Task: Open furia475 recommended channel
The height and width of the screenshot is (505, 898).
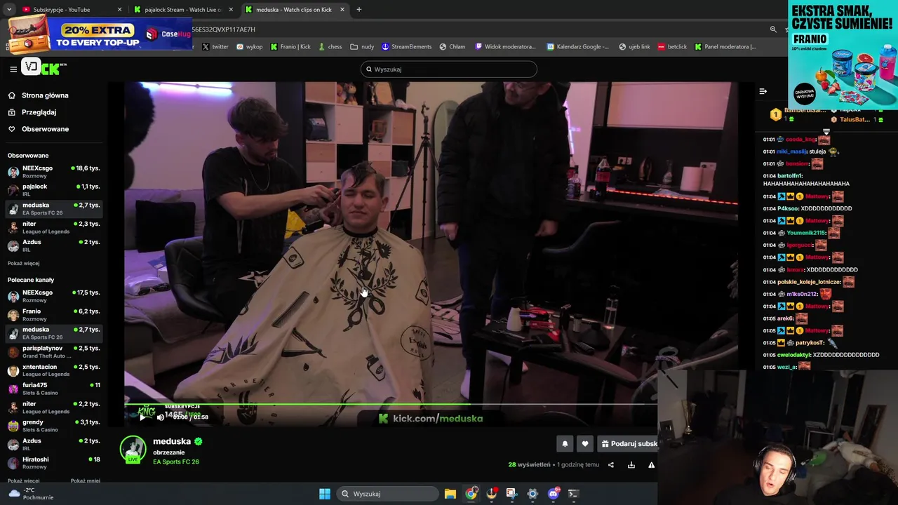Action: 54,389
